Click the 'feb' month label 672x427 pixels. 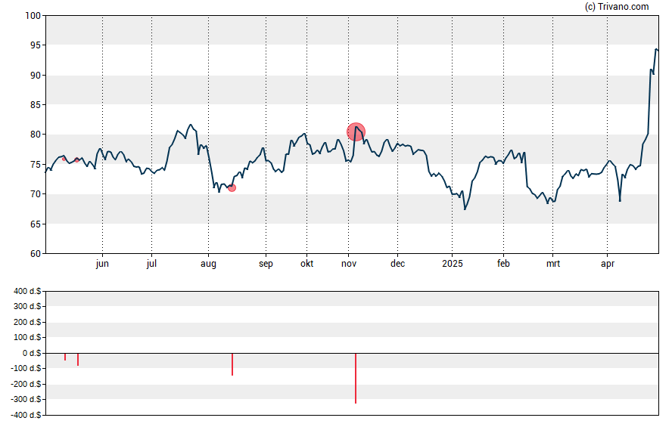tap(503, 264)
